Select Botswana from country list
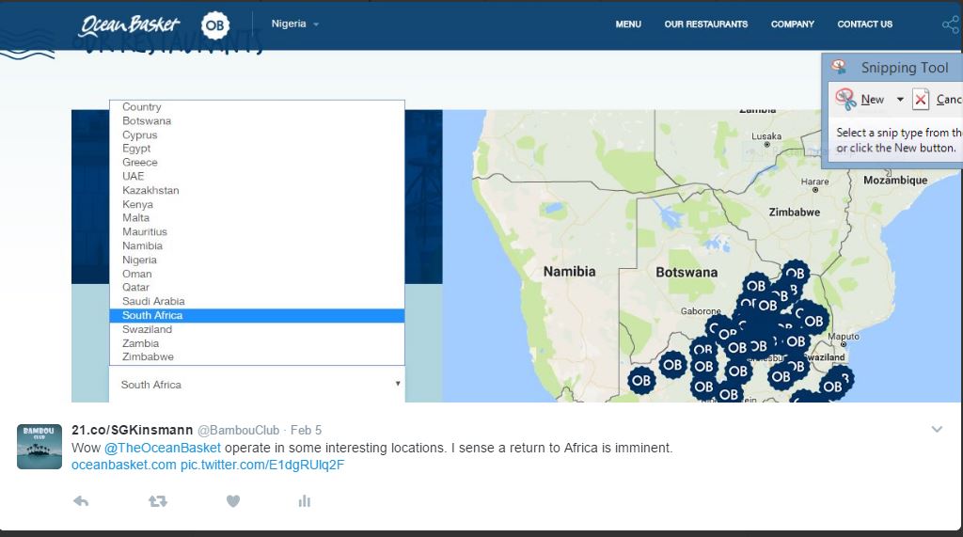963x537 pixels. [257, 121]
